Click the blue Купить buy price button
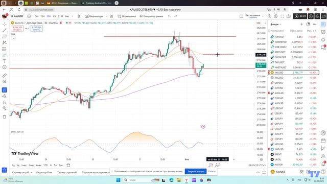327x184 pixels. pos(36,29)
